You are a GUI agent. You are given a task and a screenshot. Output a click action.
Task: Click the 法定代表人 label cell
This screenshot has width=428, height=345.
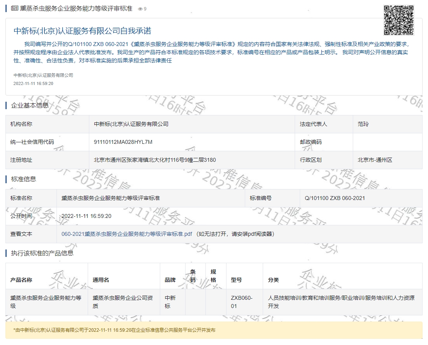[x=324, y=124]
